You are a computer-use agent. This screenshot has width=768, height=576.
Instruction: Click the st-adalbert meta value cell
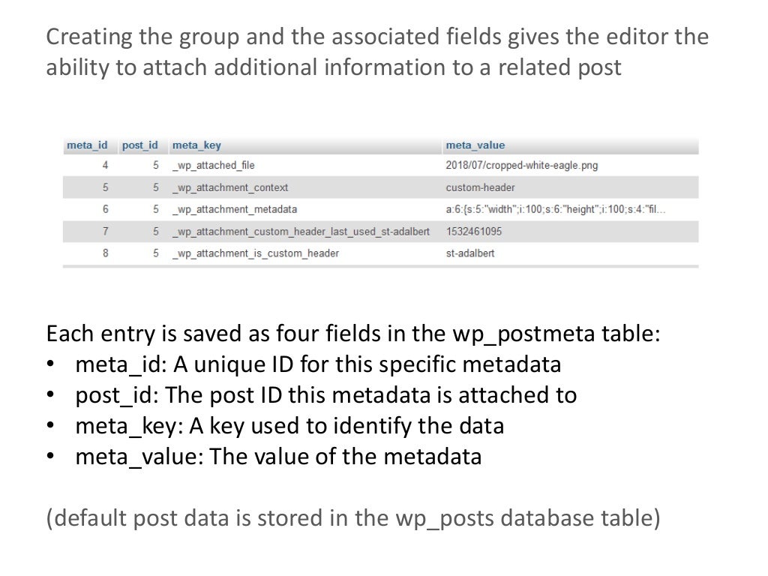(x=469, y=253)
